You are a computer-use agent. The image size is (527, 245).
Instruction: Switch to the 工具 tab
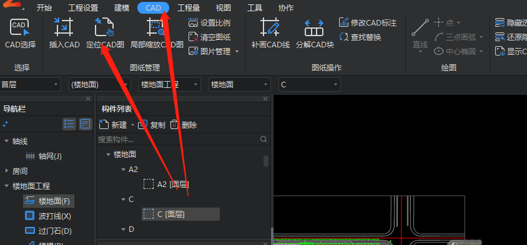click(254, 7)
